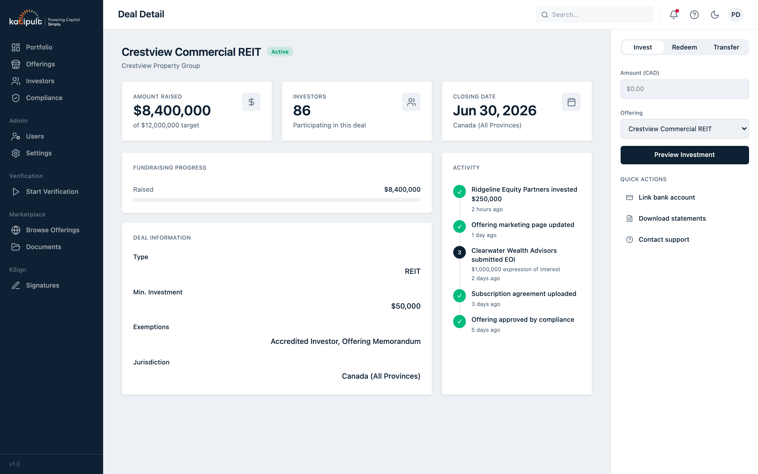This screenshot has width=758, height=474.
Task: Select the Offerings icon in the sidebar
Action: [16, 64]
